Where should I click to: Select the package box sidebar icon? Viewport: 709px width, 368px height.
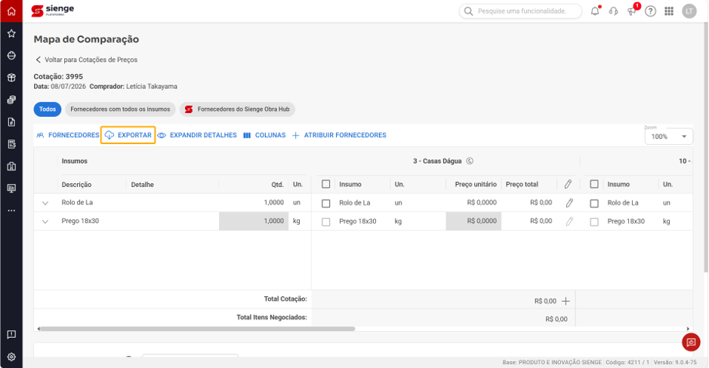(x=11, y=78)
